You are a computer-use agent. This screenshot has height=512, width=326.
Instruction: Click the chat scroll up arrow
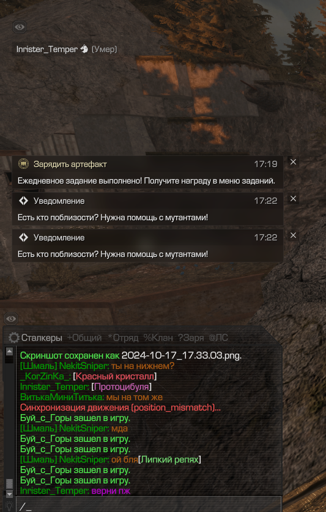(9, 351)
